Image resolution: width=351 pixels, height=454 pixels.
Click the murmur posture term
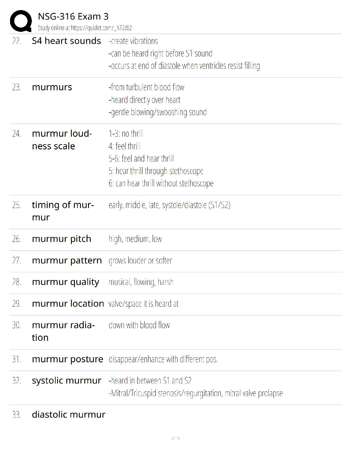(67, 359)
